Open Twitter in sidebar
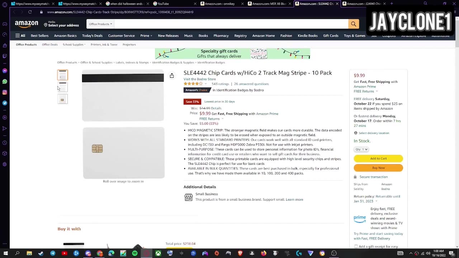 5,103
